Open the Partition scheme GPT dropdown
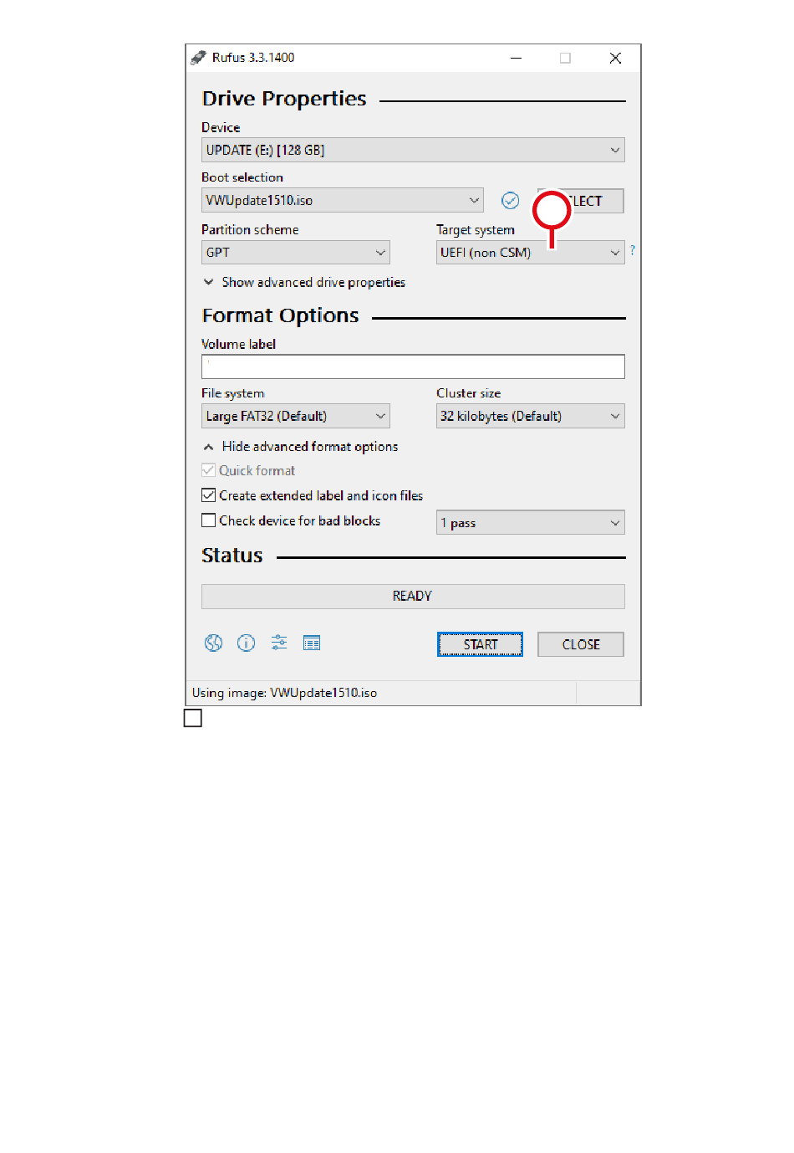Image resolution: width=794 pixels, height=1153 pixels. tap(296, 252)
